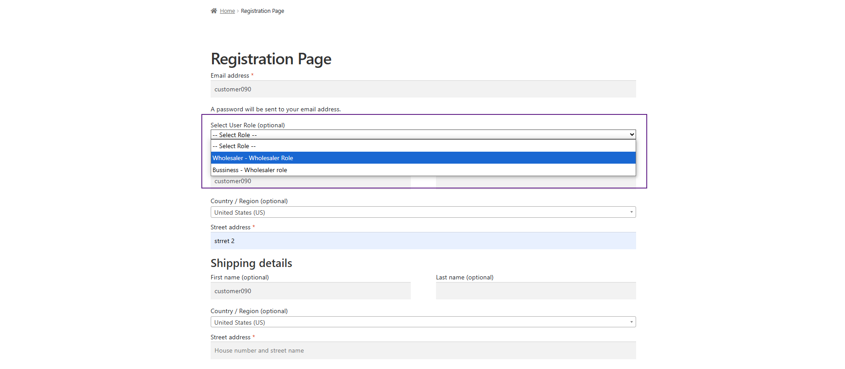Image resolution: width=845 pixels, height=369 pixels.
Task: Click 'First name (optional)' label in shipping
Action: [240, 277]
